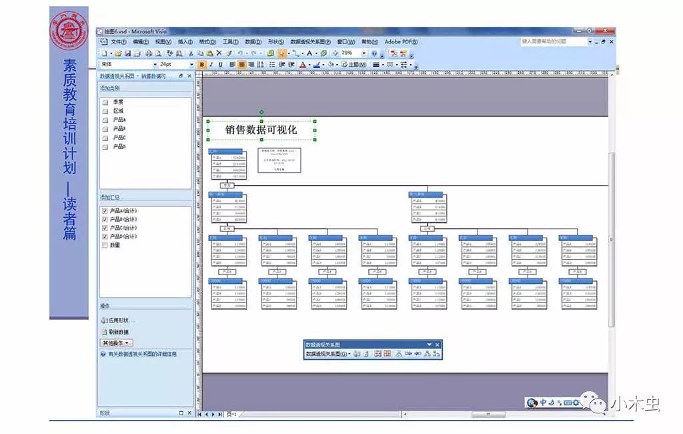Select the Pointer tool icon
The width and height of the screenshot is (683, 434).
coord(282,53)
